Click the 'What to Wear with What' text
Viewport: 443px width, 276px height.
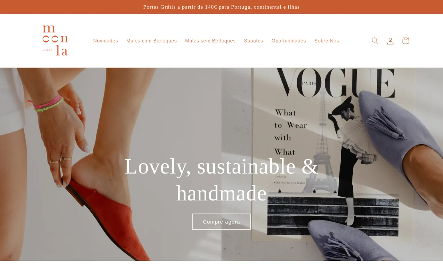coord(291,132)
